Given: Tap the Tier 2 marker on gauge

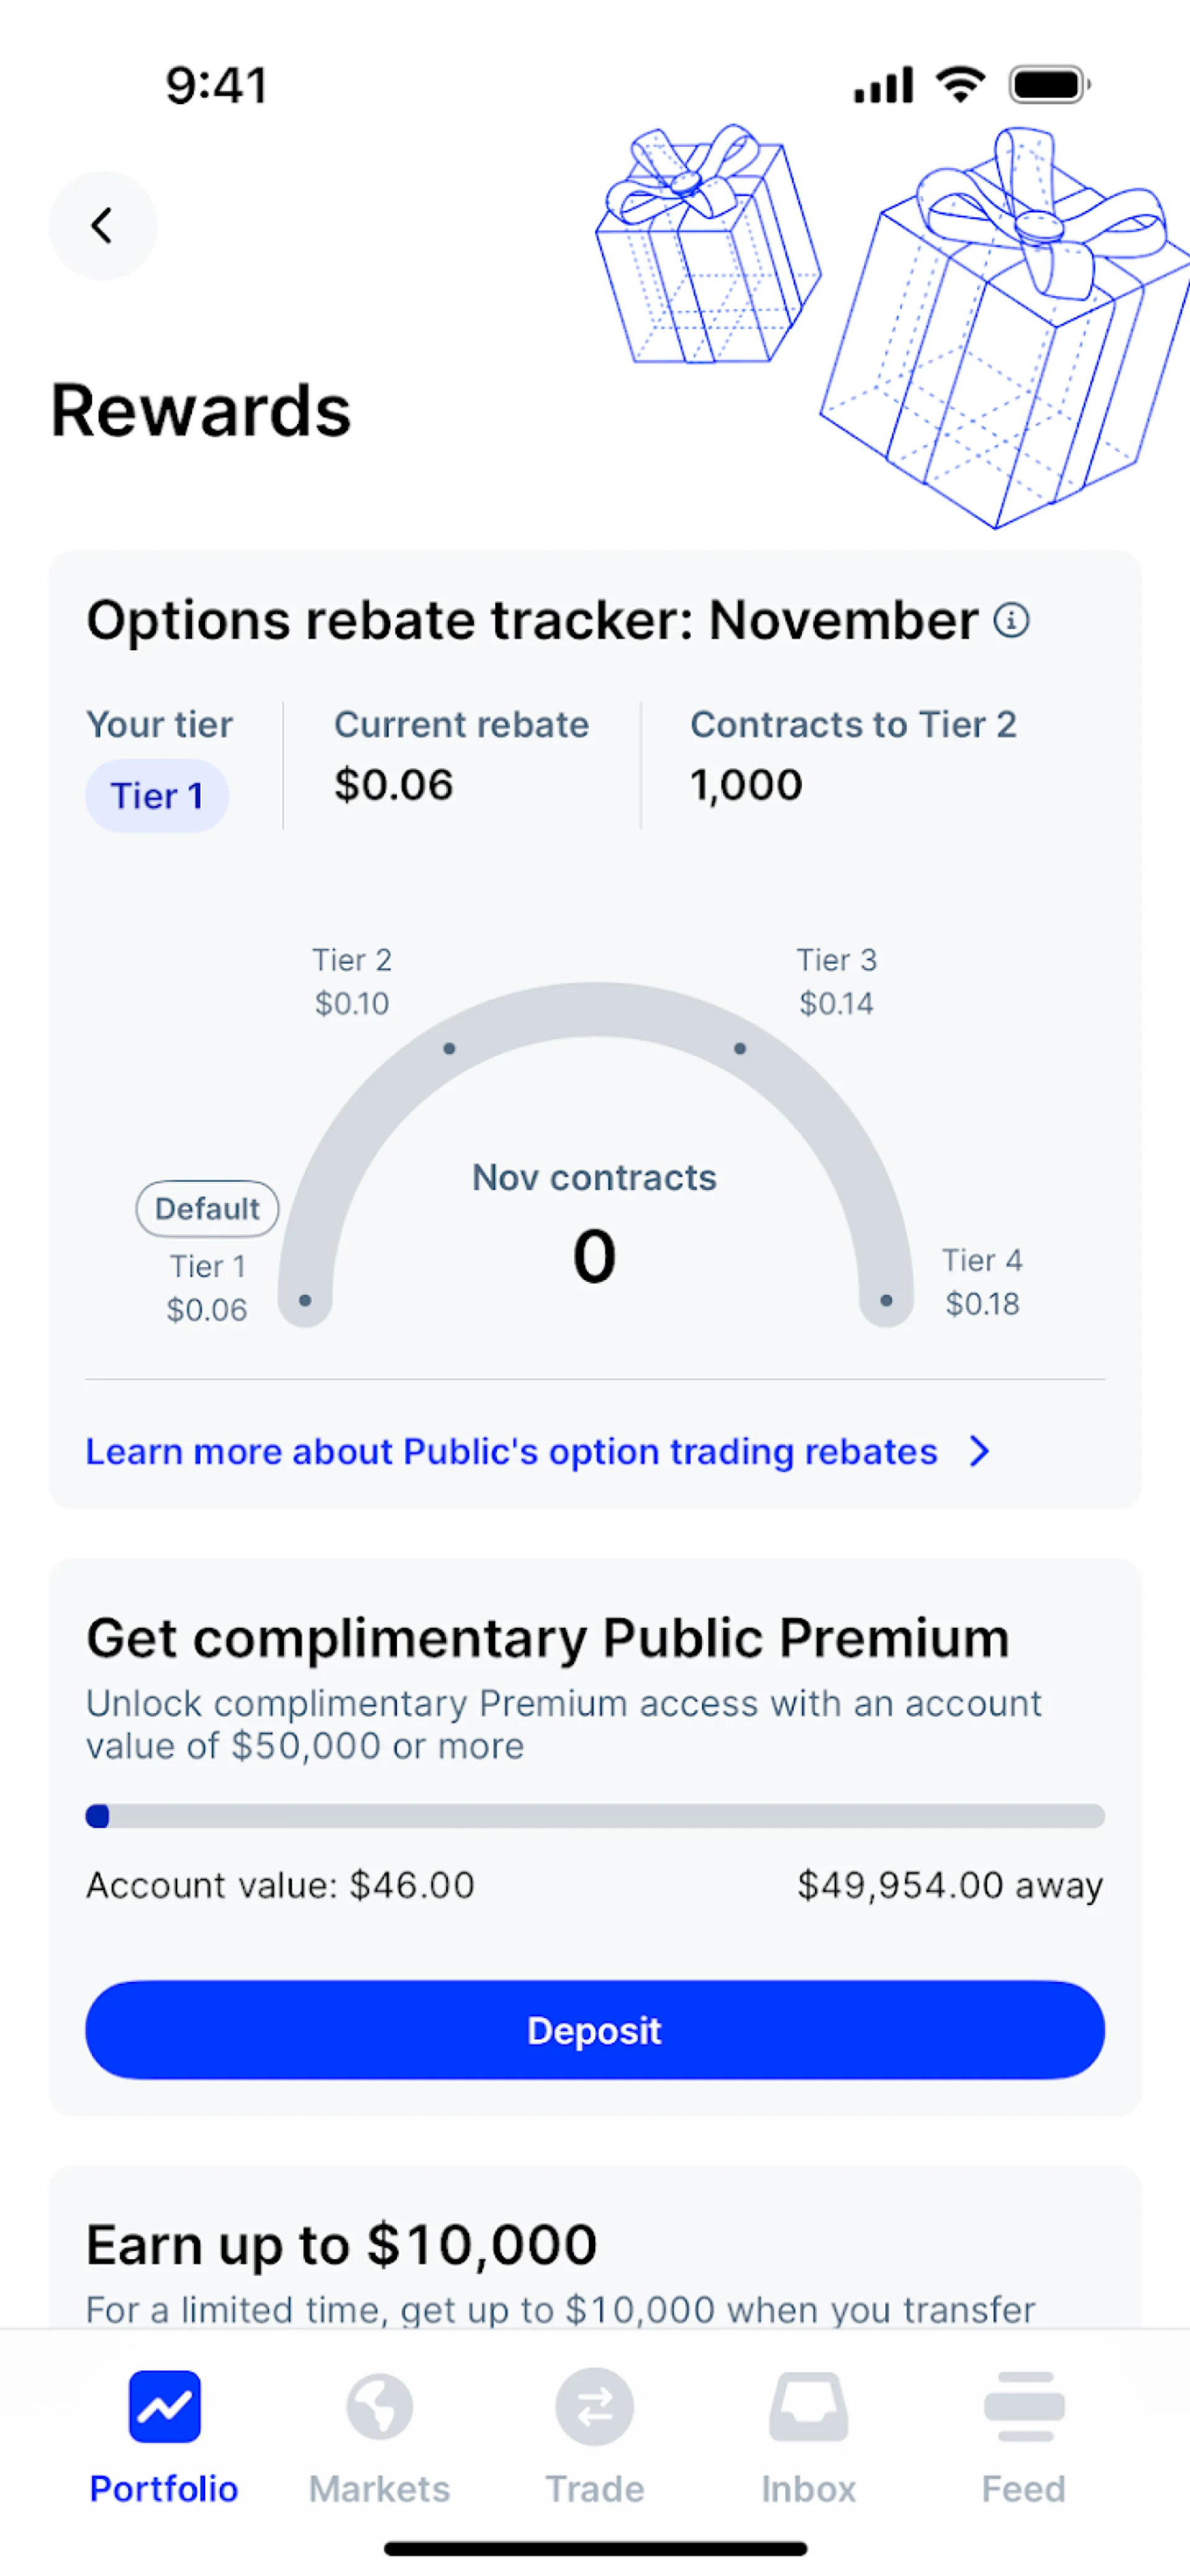Looking at the screenshot, I should [x=449, y=1048].
